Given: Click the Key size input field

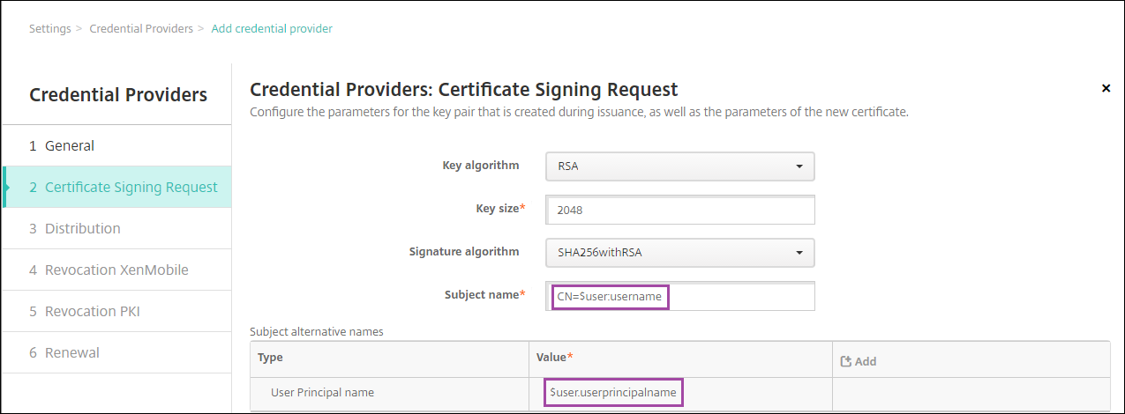Looking at the screenshot, I should click(x=679, y=210).
